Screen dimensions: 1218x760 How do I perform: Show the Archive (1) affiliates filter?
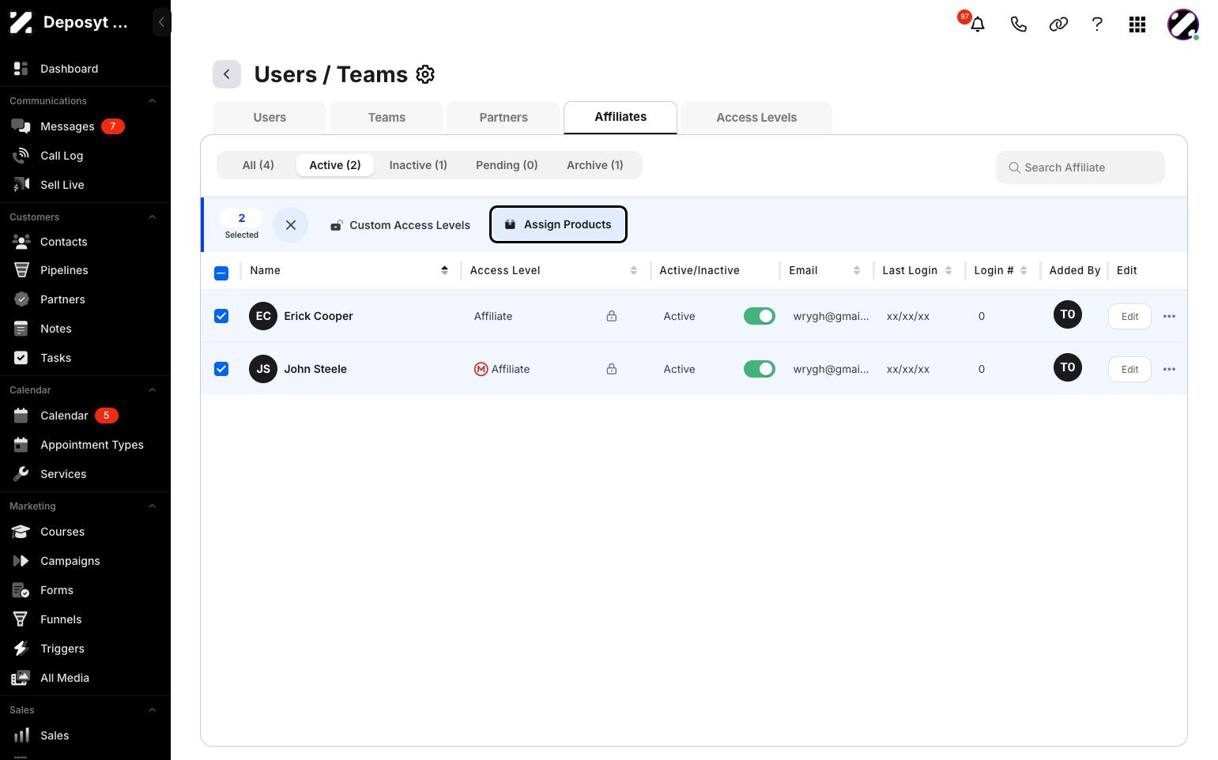click(x=595, y=165)
